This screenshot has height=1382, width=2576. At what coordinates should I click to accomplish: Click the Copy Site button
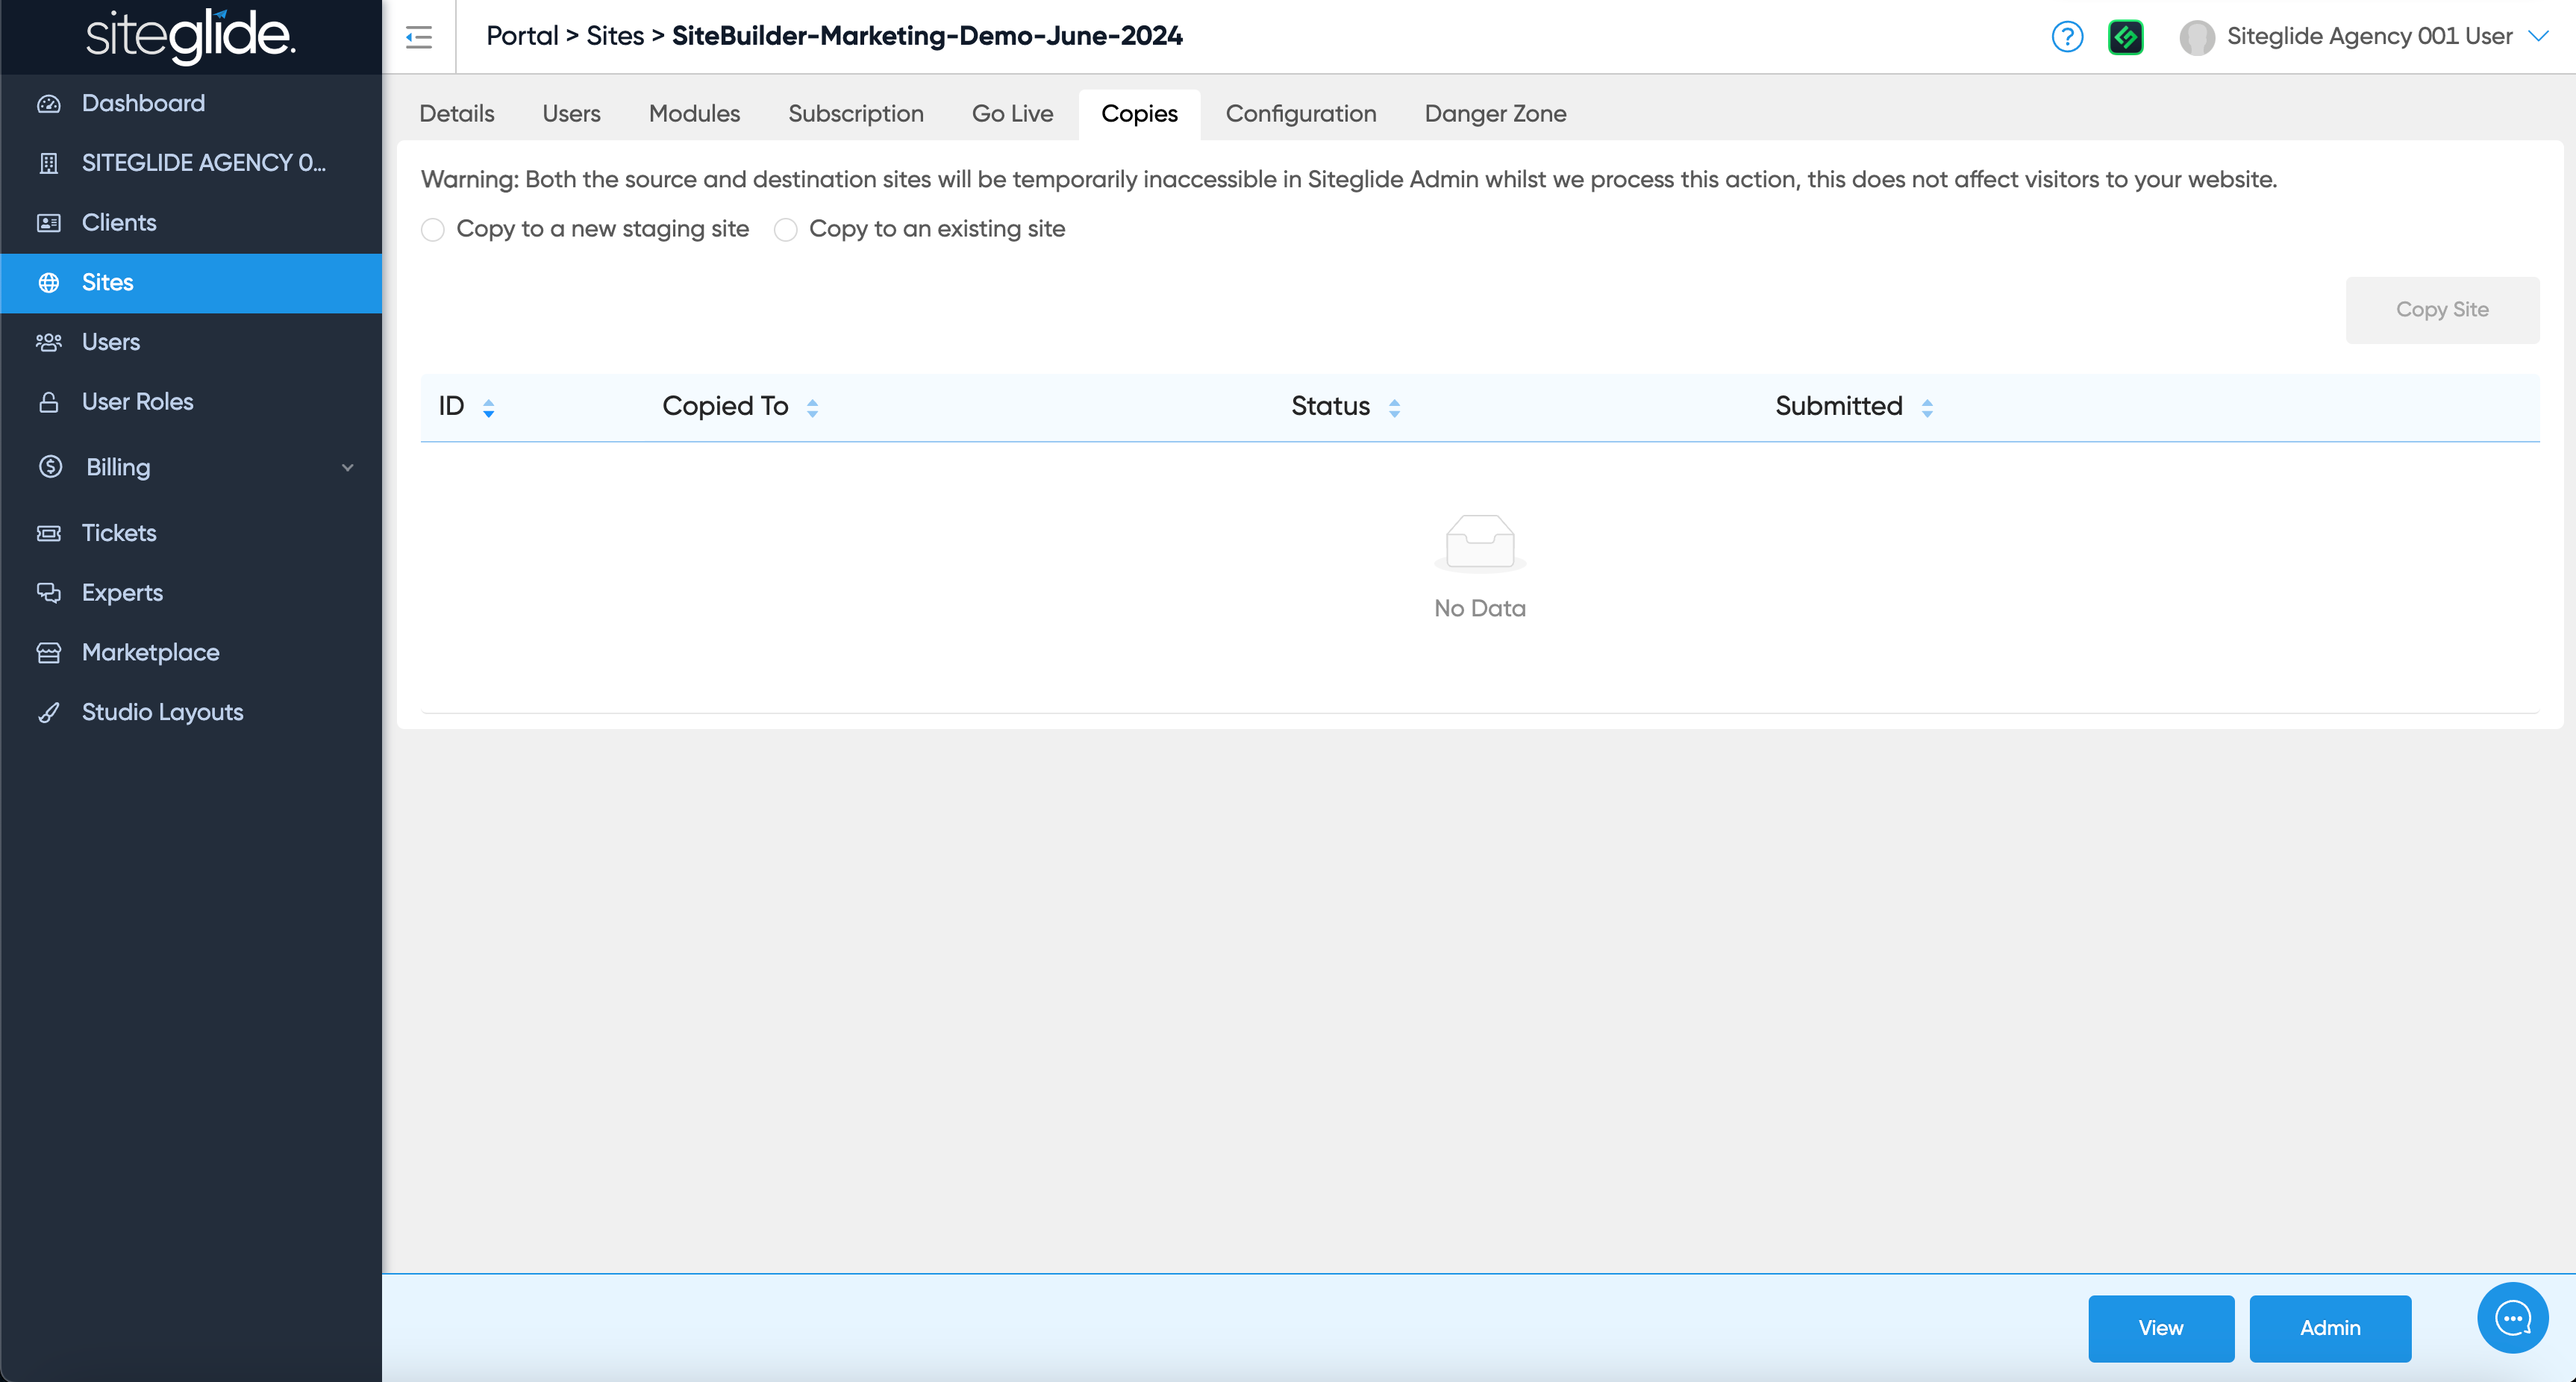(2441, 310)
